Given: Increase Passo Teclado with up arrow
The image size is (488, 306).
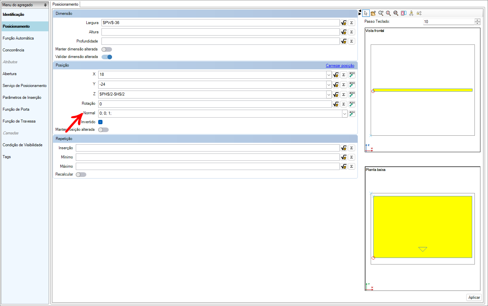Looking at the screenshot, I should pos(477,20).
